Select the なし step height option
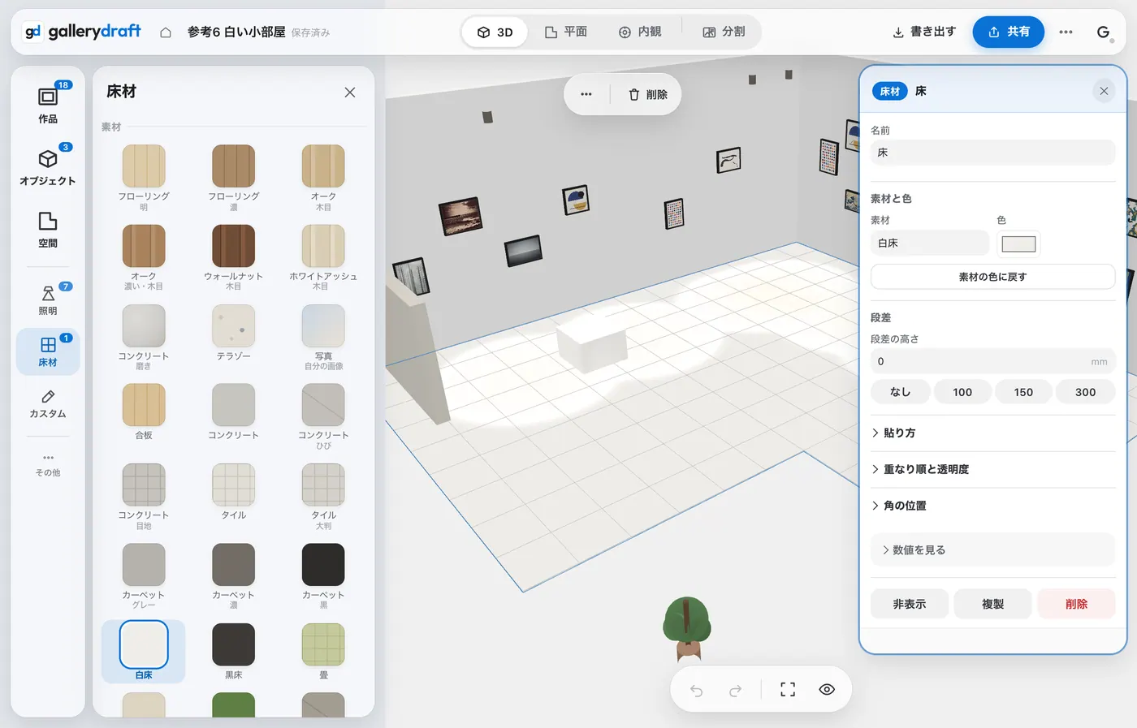 pos(900,392)
